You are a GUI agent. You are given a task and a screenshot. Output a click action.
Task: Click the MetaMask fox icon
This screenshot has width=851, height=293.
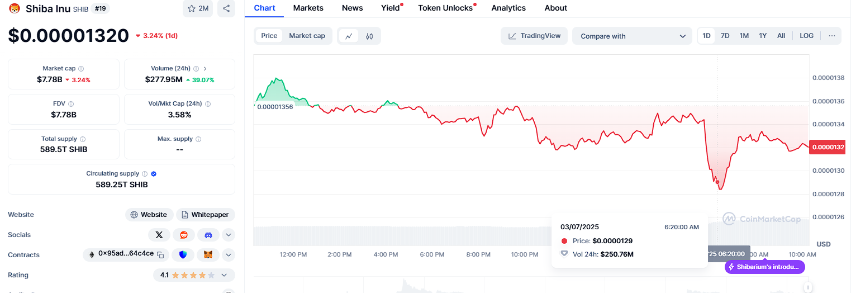(208, 255)
